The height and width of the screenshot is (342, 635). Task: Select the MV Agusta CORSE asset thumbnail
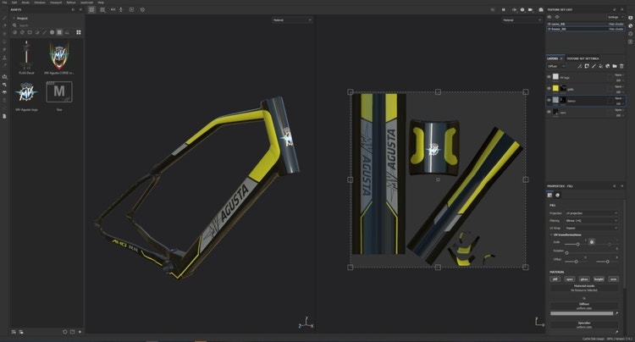coord(59,56)
